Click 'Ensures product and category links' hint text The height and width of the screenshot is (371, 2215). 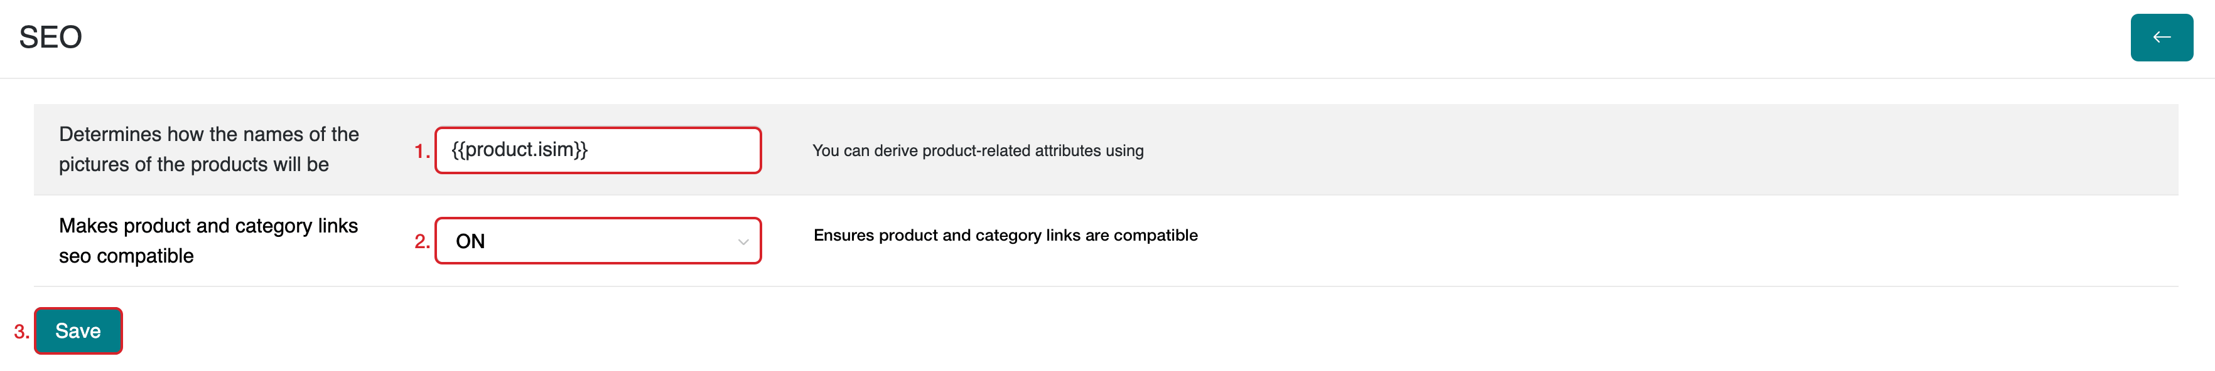[1005, 235]
